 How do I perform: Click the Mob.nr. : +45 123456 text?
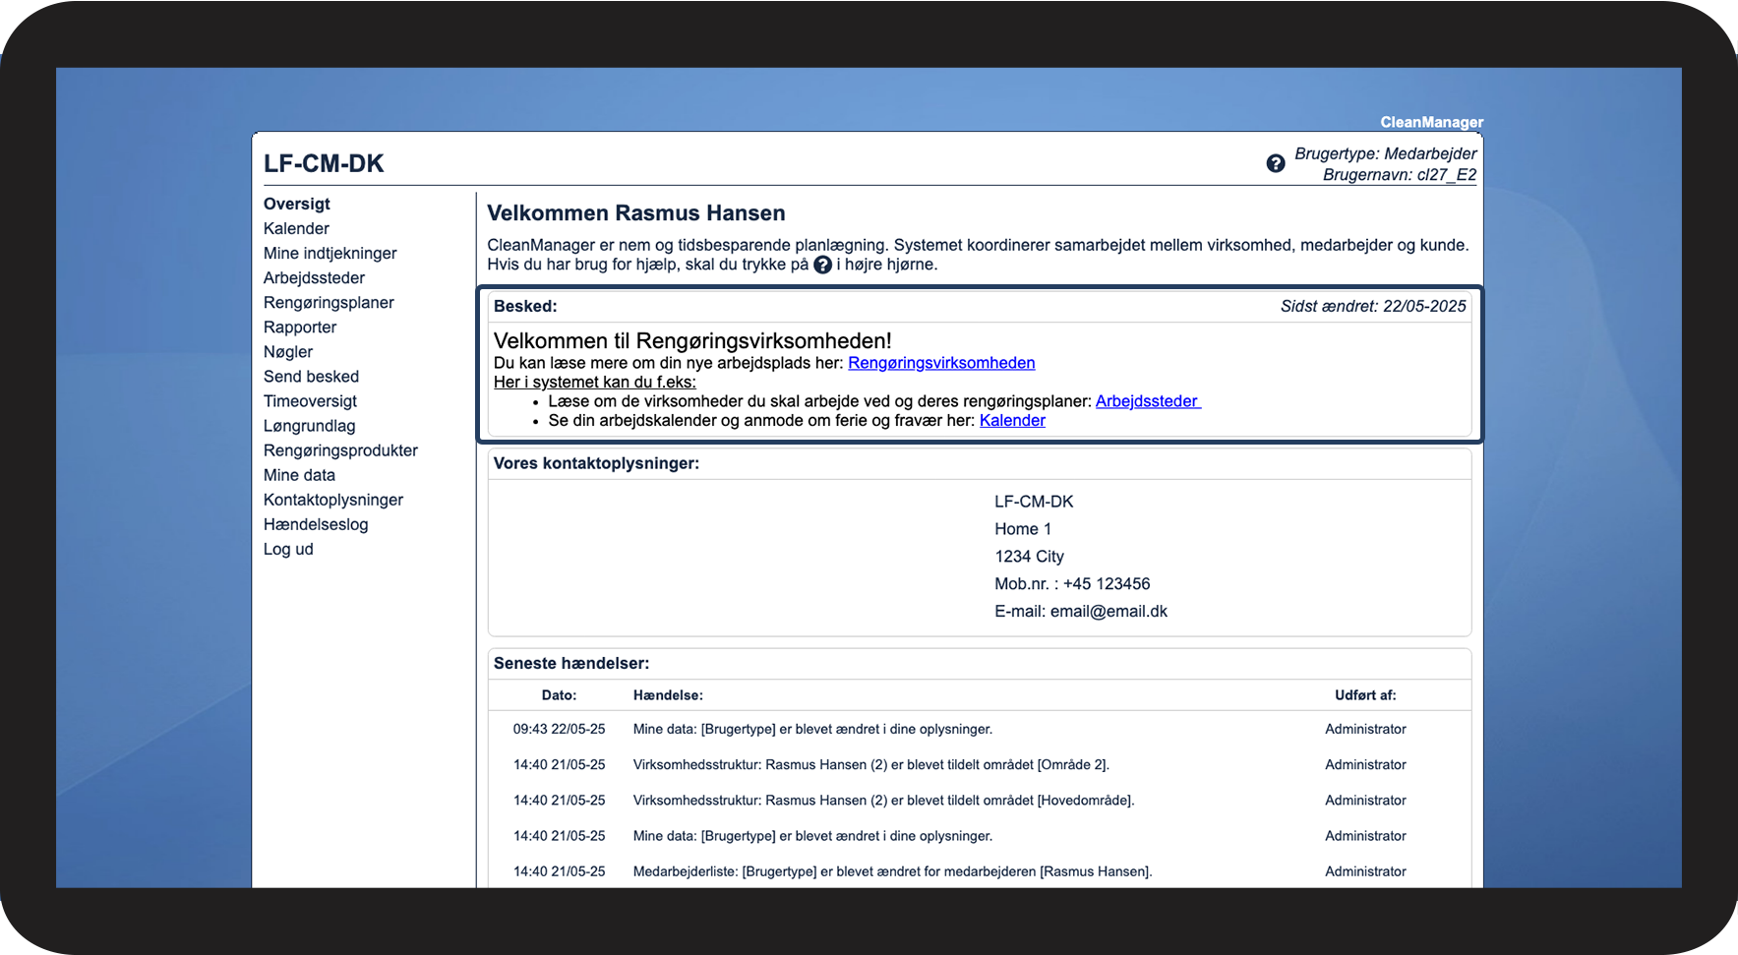(1072, 583)
